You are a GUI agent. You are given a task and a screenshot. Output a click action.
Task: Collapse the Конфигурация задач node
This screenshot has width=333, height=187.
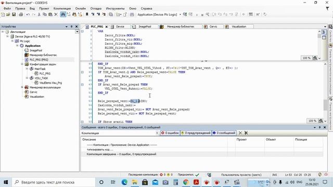22,64
